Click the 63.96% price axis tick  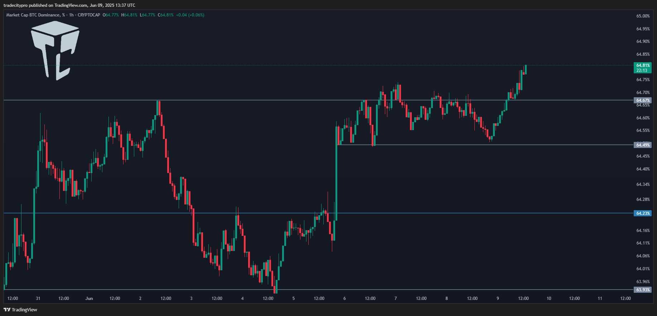click(643, 282)
